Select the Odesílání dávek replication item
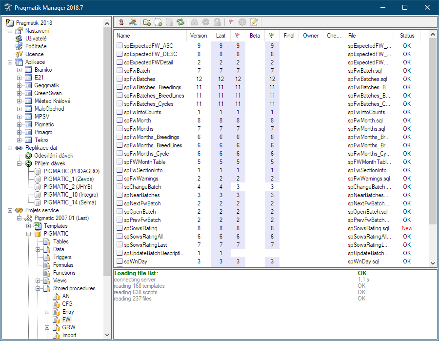This screenshot has height=341, width=439. pyautogui.click(x=54, y=156)
